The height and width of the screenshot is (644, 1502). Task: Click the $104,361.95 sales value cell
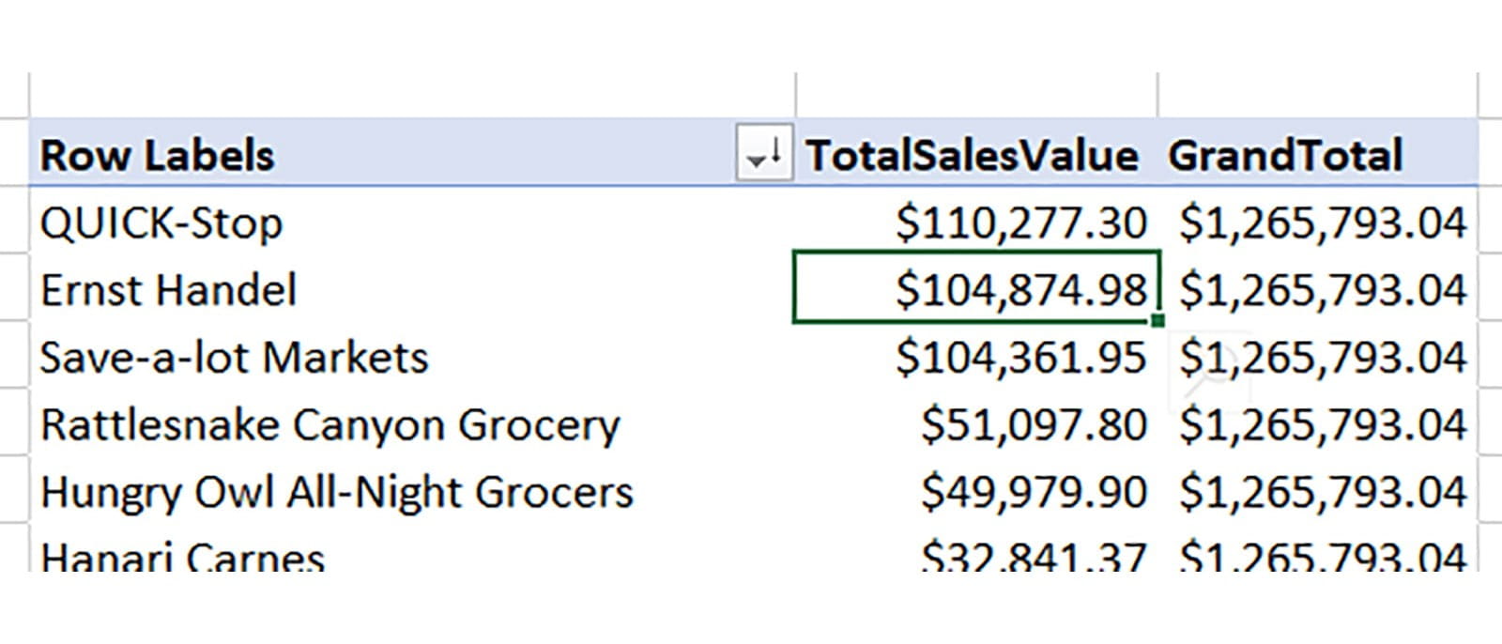coord(1020,358)
